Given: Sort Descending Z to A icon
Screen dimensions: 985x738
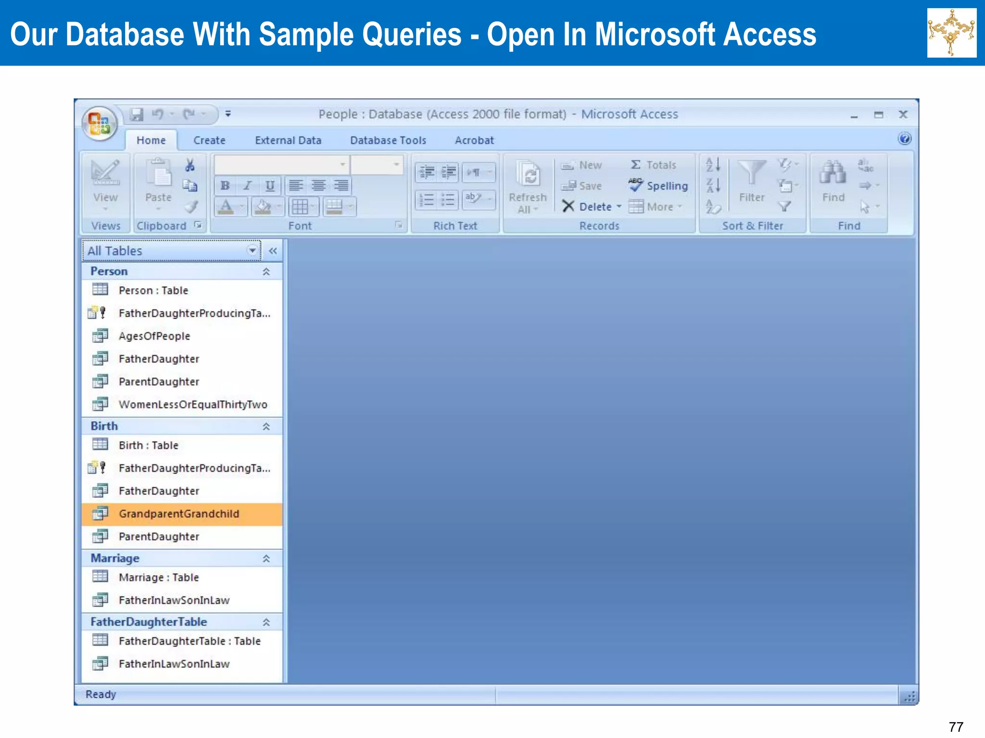Looking at the screenshot, I should tap(713, 185).
